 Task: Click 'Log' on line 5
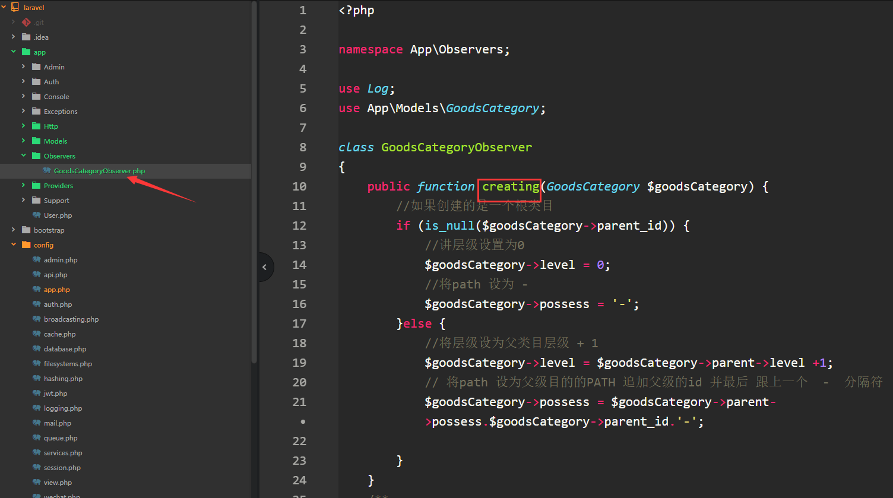(378, 89)
